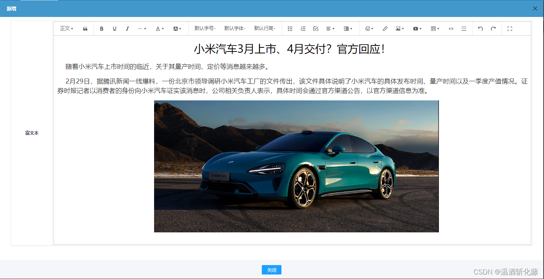Insert a code block

tap(451, 29)
